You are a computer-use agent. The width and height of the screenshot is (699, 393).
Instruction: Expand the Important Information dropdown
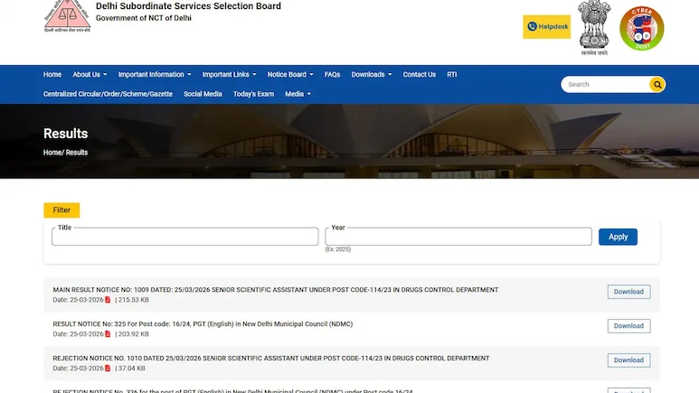[155, 74]
